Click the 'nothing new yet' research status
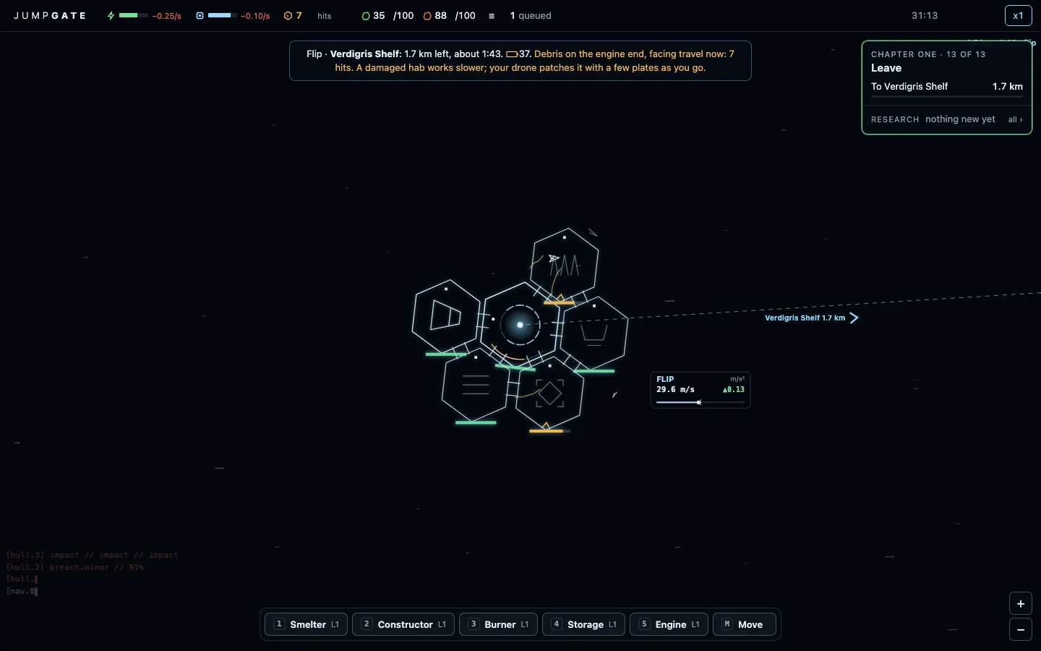The width and height of the screenshot is (1041, 651). pyautogui.click(x=960, y=119)
